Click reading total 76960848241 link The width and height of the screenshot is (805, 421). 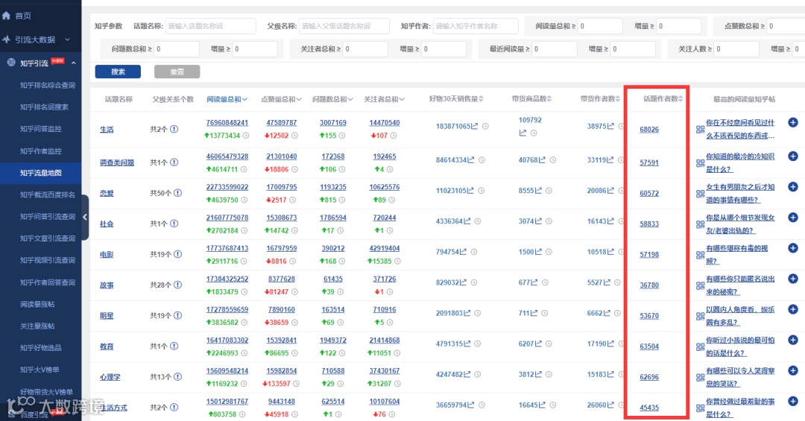pyautogui.click(x=227, y=123)
